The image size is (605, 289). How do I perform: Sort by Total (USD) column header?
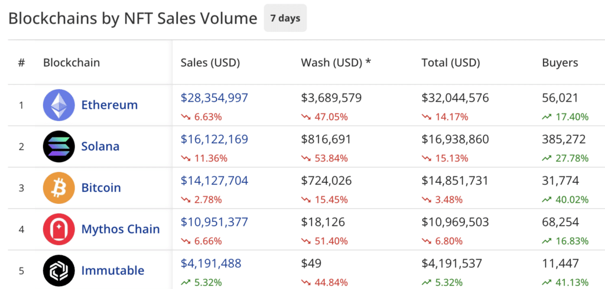click(451, 63)
